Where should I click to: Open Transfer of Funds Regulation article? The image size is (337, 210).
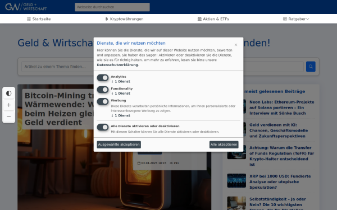pos(281,156)
